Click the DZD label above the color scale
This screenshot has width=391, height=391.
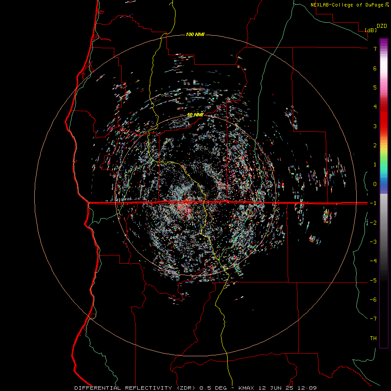pos(382,26)
